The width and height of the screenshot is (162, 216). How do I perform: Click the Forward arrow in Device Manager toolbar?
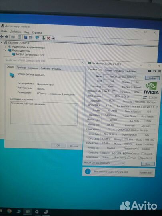pos(6,37)
